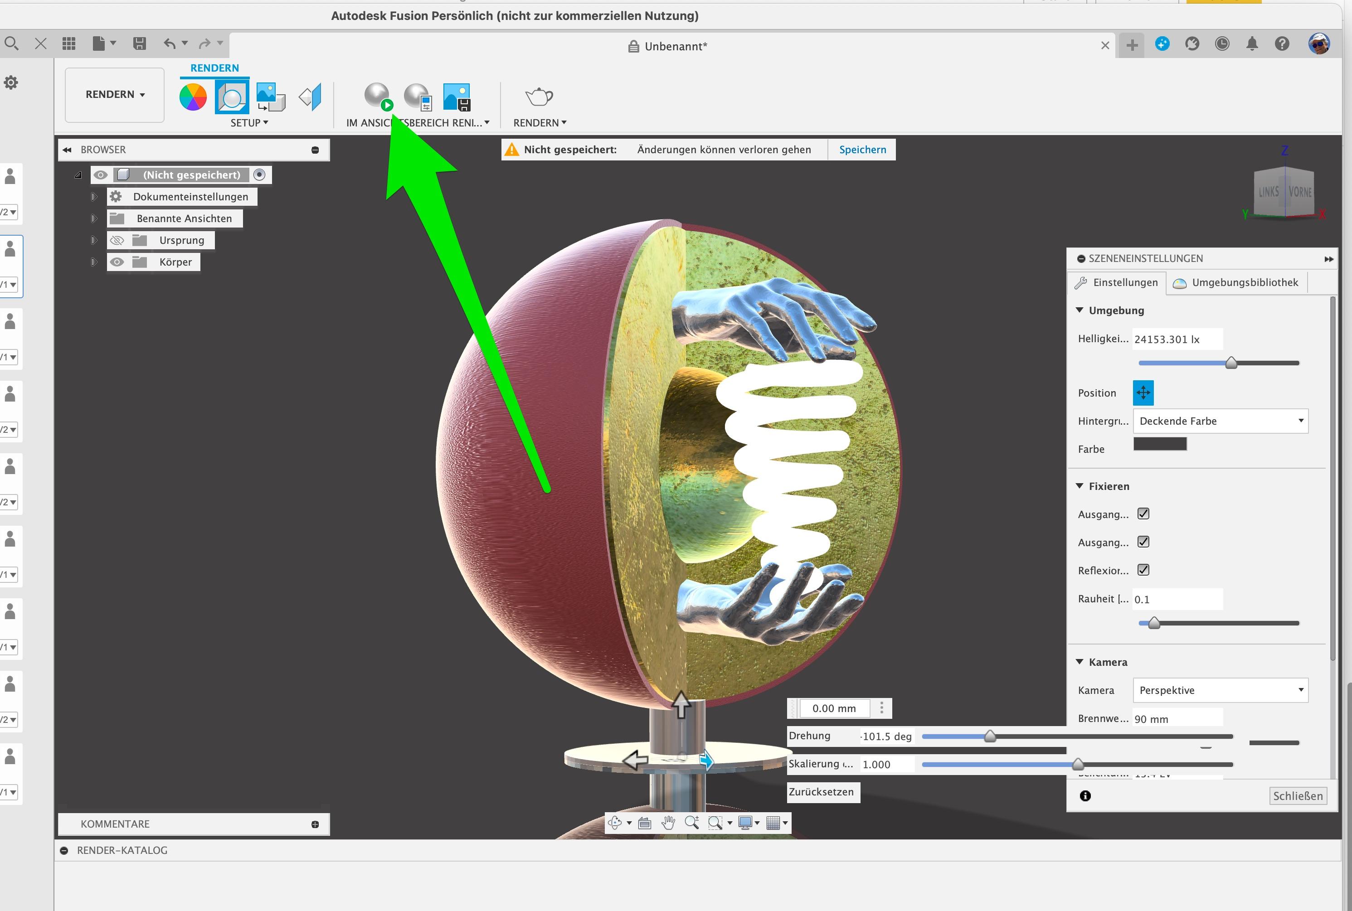Open the user profile avatar
The height and width of the screenshot is (911, 1352).
tap(1319, 44)
